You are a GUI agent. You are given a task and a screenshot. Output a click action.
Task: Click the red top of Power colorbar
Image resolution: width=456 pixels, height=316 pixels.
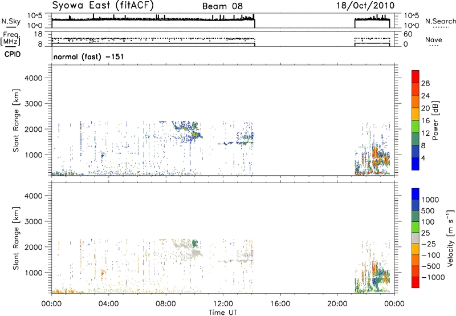click(x=416, y=75)
